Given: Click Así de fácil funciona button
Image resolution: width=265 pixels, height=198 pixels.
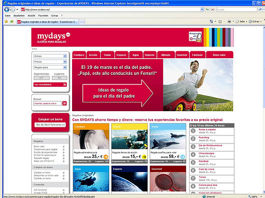Looking at the screenshot, I should [x=50, y=124].
